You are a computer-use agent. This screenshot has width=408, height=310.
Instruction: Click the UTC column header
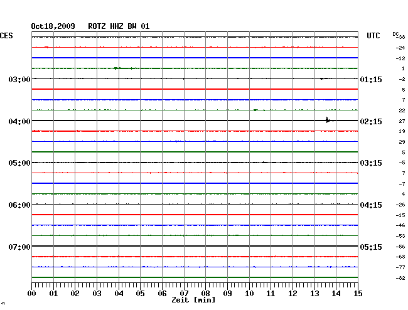pyautogui.click(x=373, y=36)
